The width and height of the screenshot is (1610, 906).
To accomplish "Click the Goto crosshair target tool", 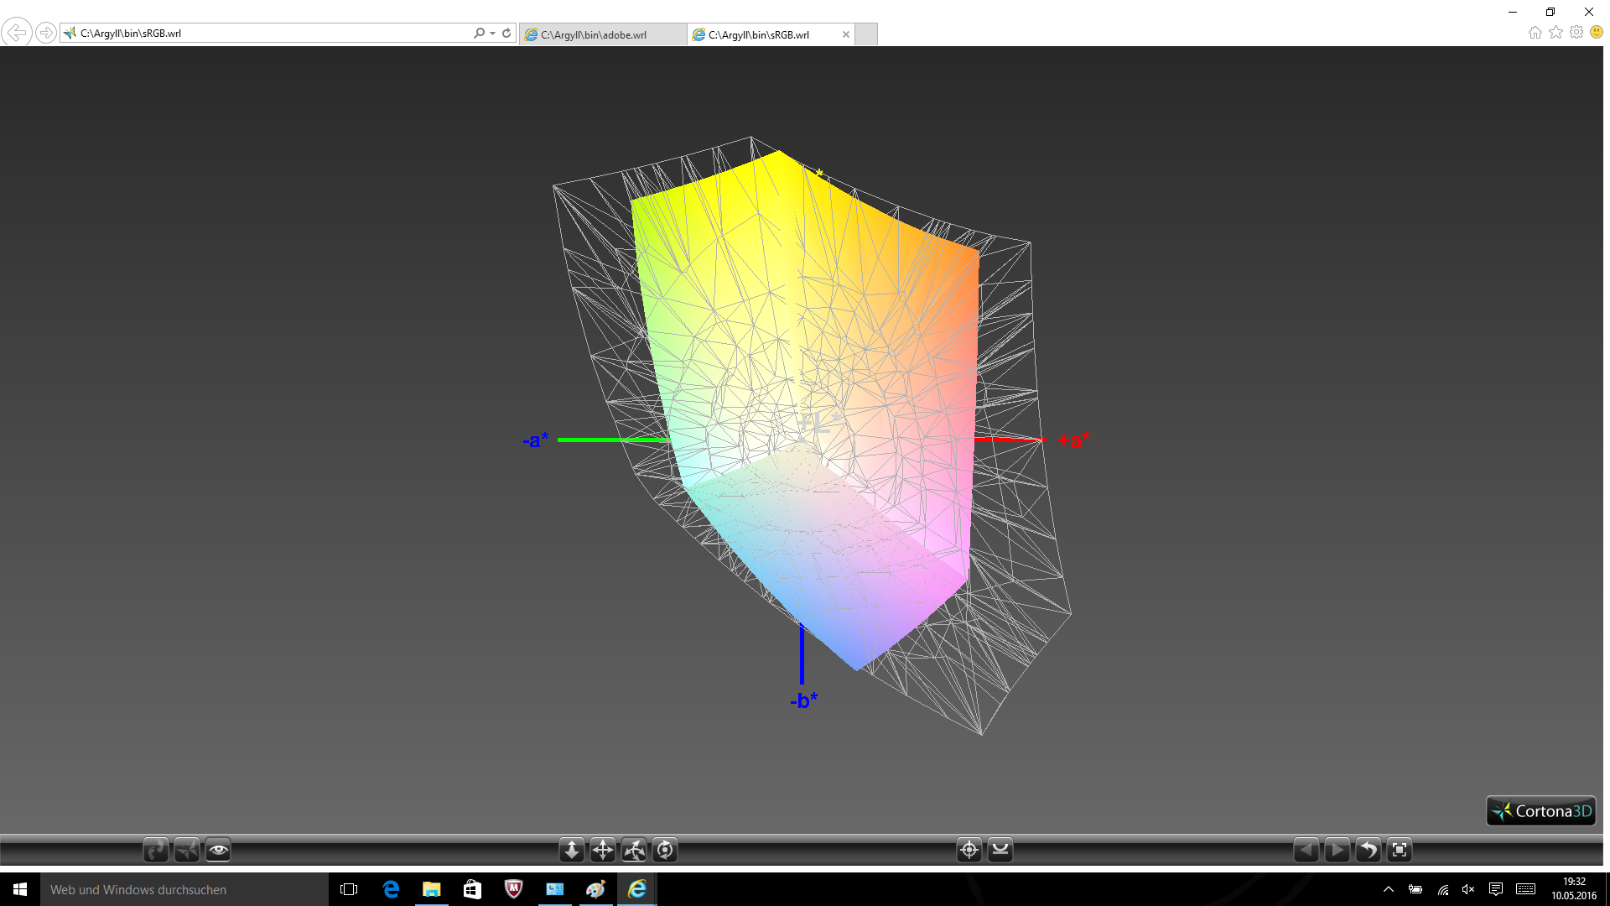I will pyautogui.click(x=969, y=850).
